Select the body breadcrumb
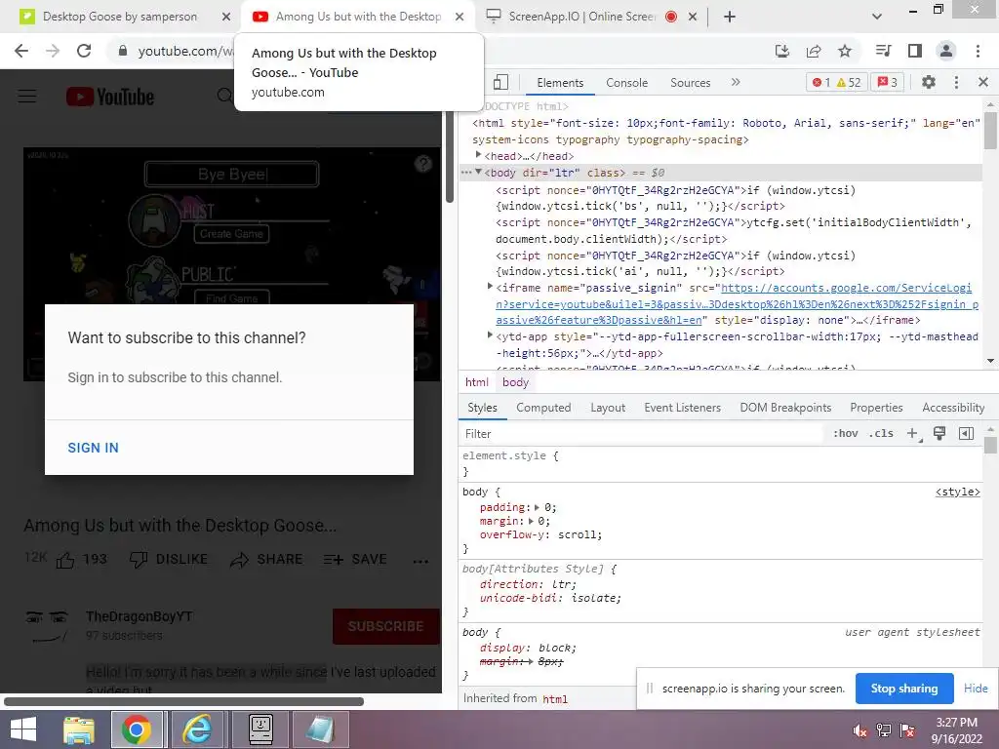Viewport: 999px width, 749px height. (x=515, y=382)
